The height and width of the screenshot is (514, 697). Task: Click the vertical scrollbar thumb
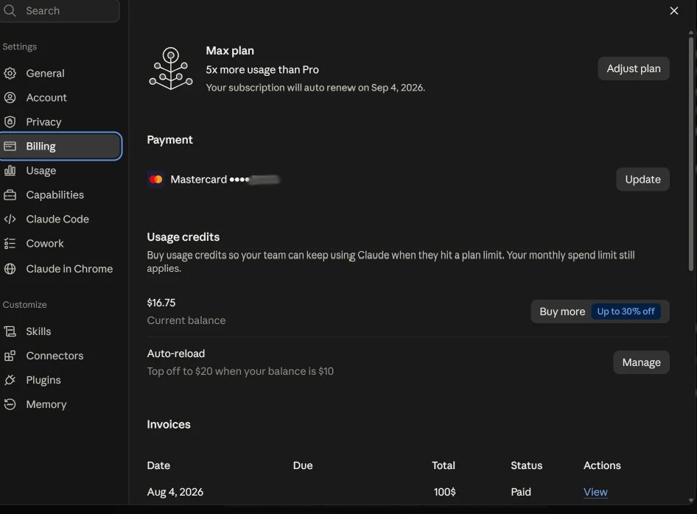[x=691, y=154]
